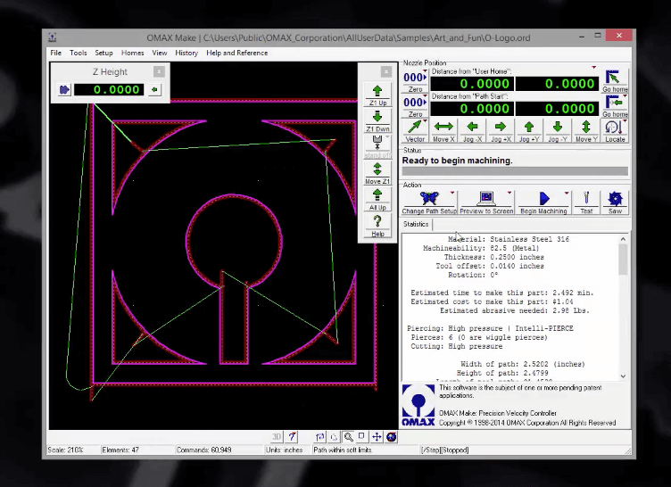Open the Tools menu

click(79, 53)
